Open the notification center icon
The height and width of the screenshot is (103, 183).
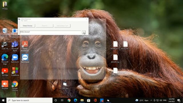coord(179,100)
